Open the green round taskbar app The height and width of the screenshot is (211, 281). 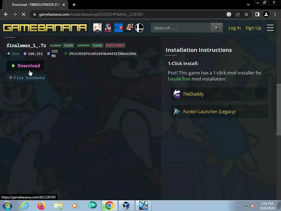tap(92, 205)
